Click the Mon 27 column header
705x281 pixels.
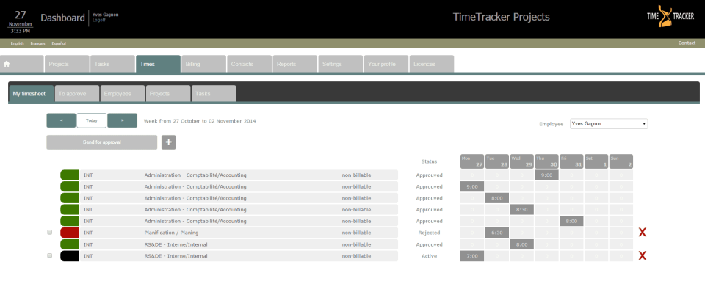point(472,161)
